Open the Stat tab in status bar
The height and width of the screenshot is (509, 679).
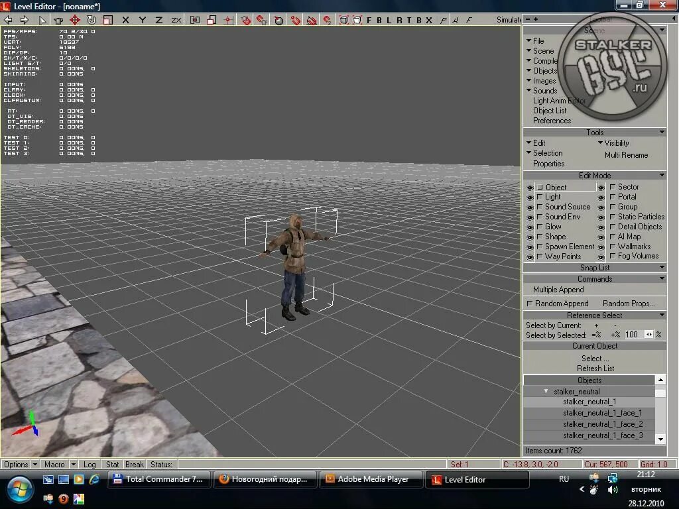pyautogui.click(x=112, y=465)
